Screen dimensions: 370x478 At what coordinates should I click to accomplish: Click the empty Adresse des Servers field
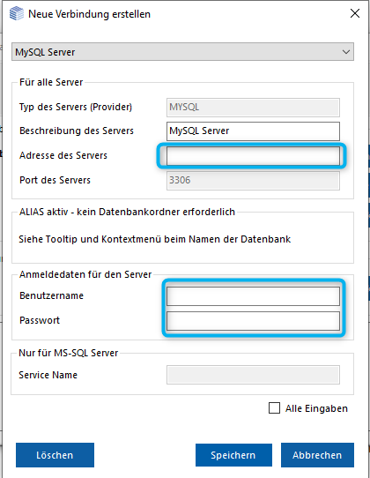pyautogui.click(x=253, y=156)
